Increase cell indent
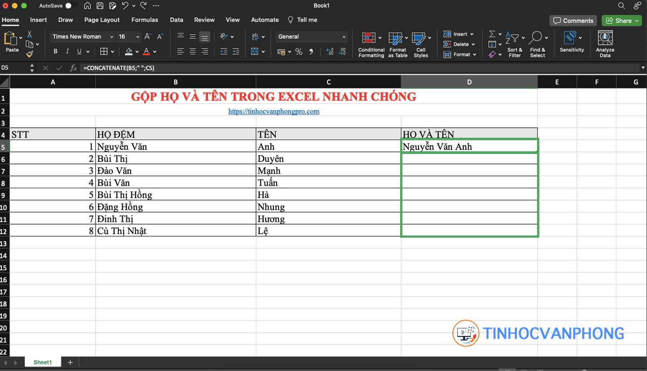This screenshot has width=647, height=371. point(237,52)
